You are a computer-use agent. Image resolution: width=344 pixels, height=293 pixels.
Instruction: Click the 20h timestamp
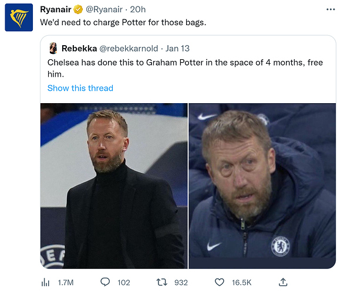click(x=138, y=9)
